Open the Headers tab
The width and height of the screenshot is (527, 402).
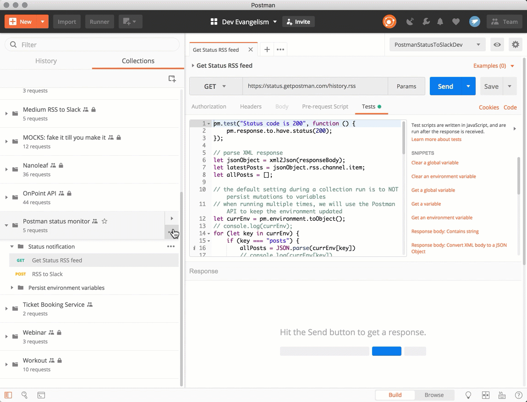251,107
